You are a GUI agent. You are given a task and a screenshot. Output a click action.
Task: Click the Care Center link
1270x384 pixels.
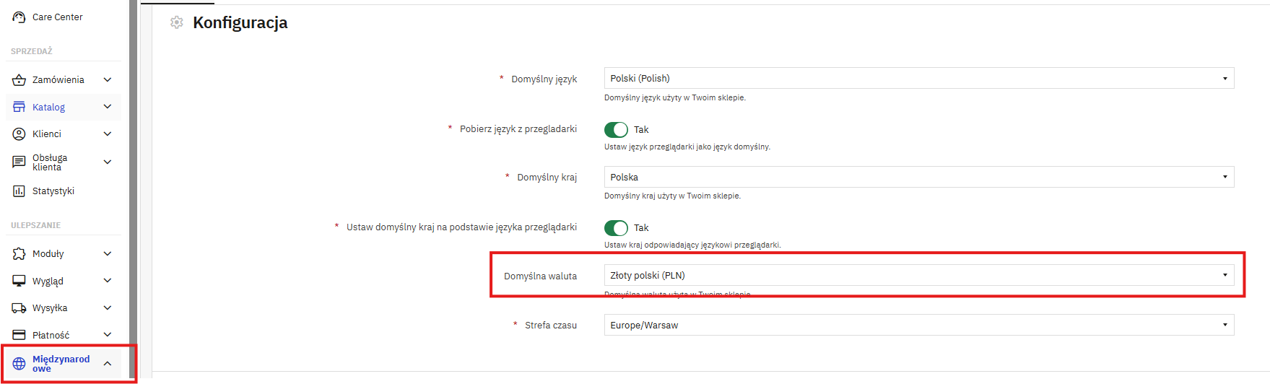pos(58,17)
